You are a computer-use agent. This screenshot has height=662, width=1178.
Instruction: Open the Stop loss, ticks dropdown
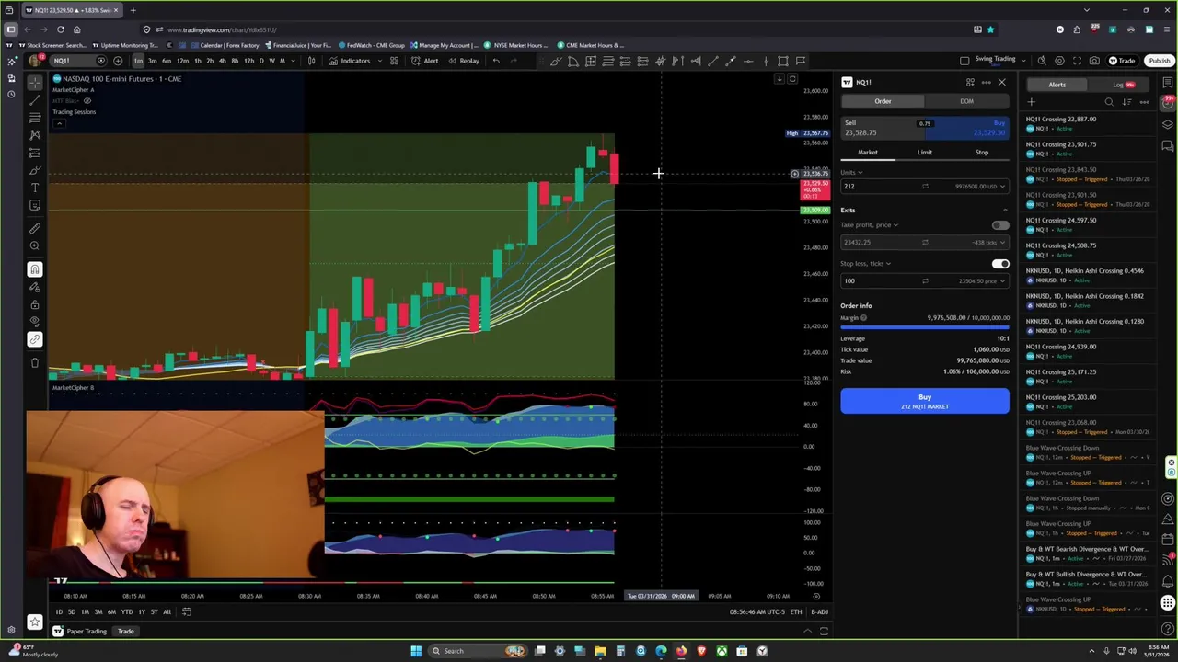pos(865,264)
